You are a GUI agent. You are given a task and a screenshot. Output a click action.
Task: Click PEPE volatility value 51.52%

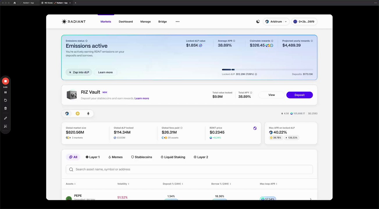122,197
